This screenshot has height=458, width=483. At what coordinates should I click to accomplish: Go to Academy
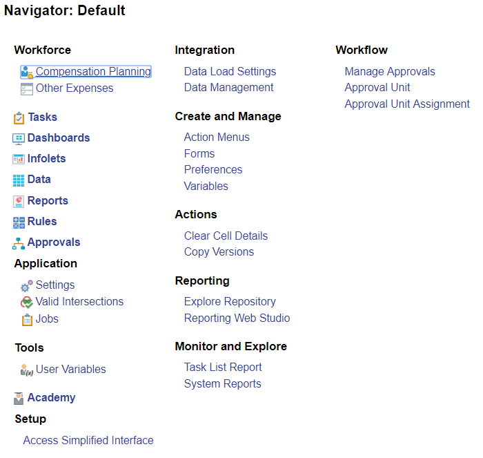[52, 397]
